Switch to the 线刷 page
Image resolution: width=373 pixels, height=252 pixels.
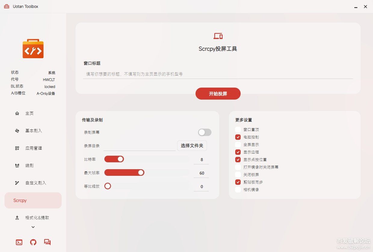pos(33,166)
